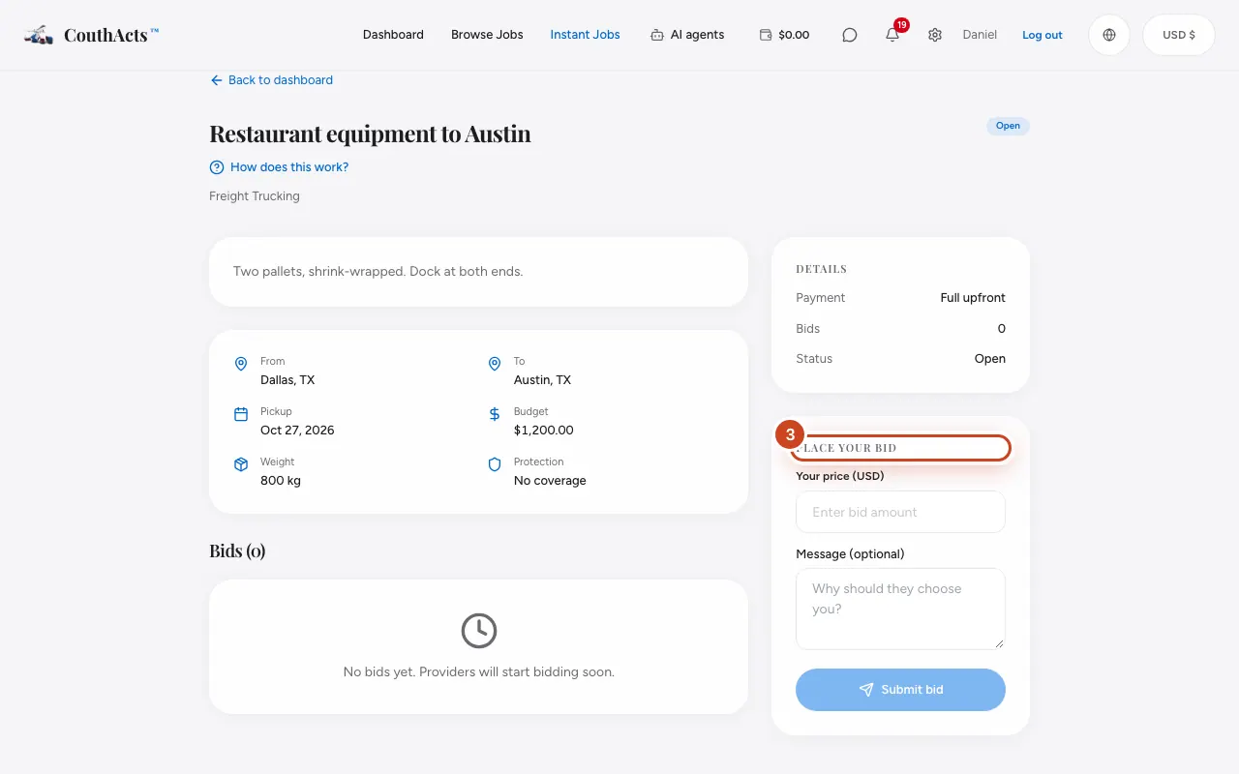The width and height of the screenshot is (1239, 774).
Task: Click the From location pin icon
Action: [241, 364]
